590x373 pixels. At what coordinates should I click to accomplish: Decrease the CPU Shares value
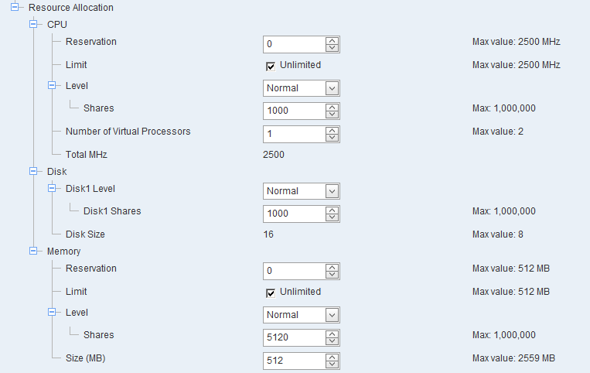point(333,115)
